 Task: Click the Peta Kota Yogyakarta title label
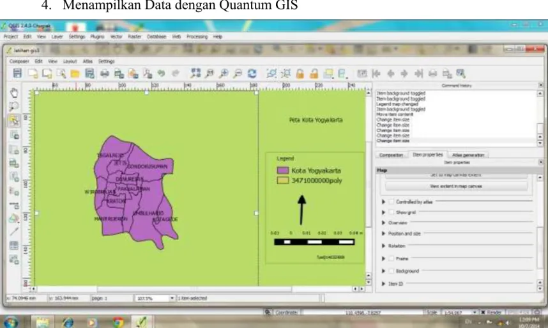[316, 120]
